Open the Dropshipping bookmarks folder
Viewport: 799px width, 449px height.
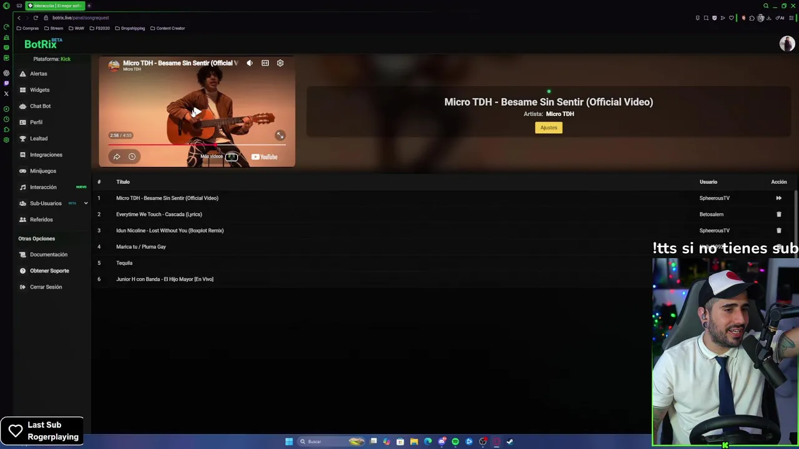click(130, 28)
